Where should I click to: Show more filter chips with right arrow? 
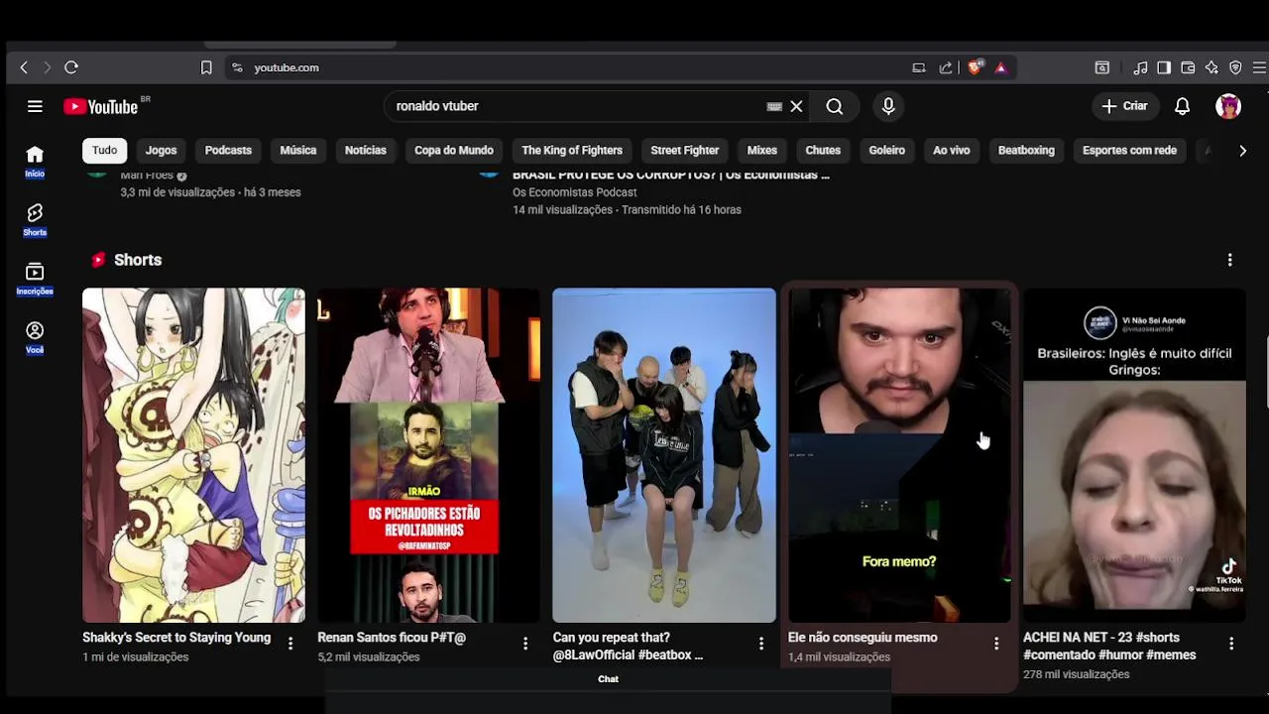tap(1242, 151)
